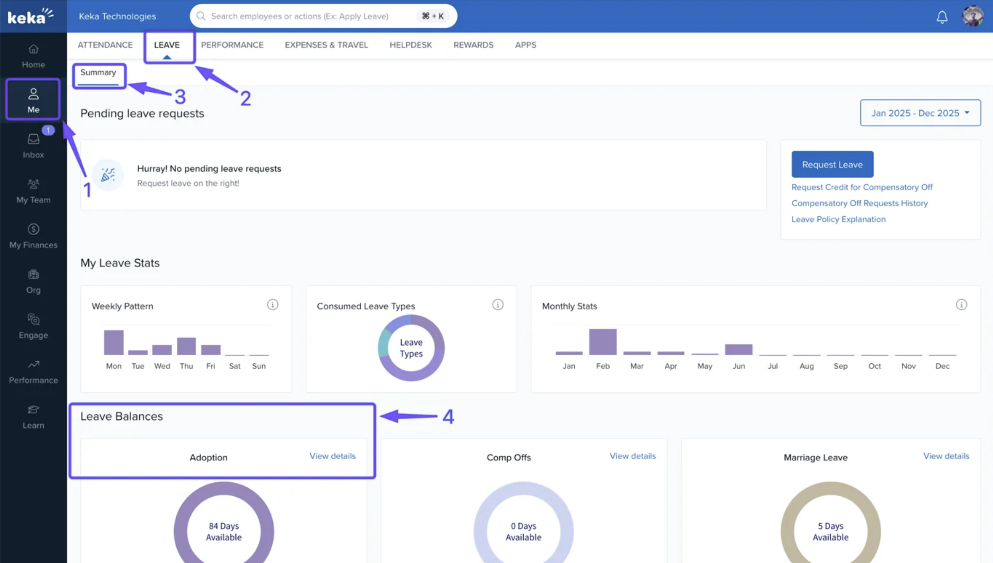Image resolution: width=993 pixels, height=563 pixels.
Task: Open the Engage sidebar icon
Action: [x=33, y=326]
